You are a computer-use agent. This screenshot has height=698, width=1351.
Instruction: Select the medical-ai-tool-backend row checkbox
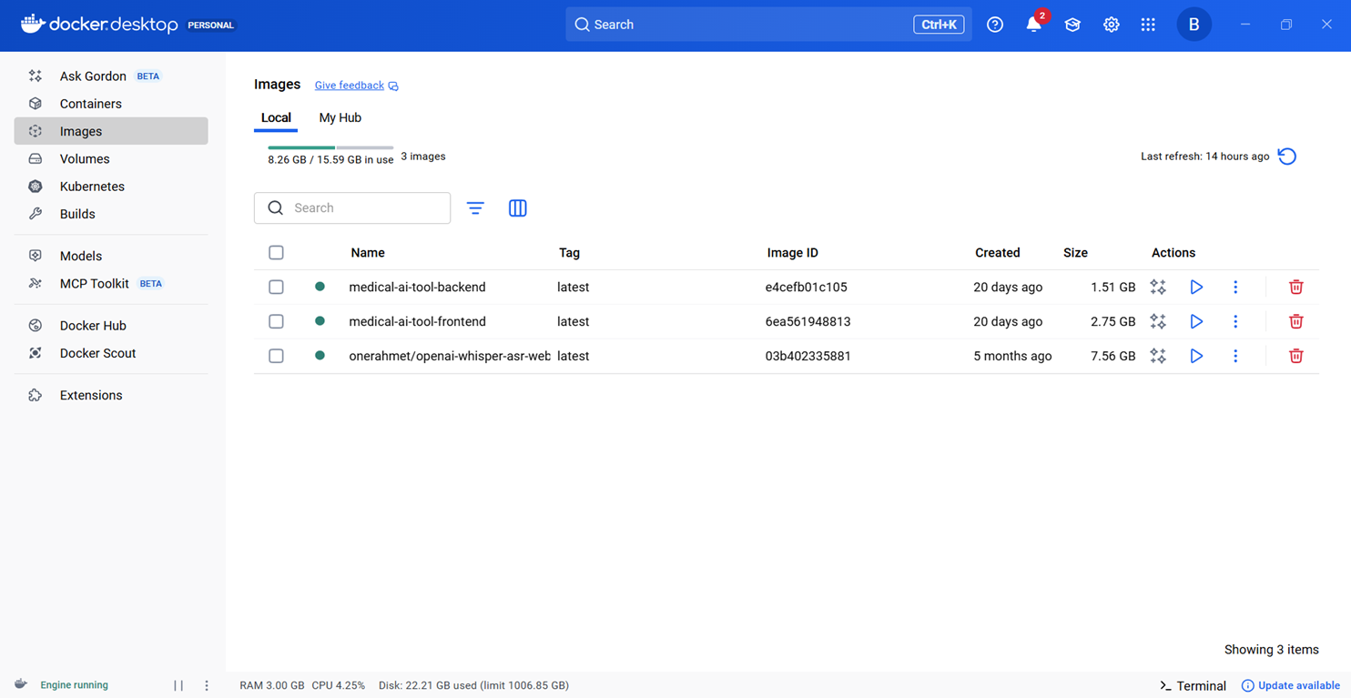pos(276,287)
